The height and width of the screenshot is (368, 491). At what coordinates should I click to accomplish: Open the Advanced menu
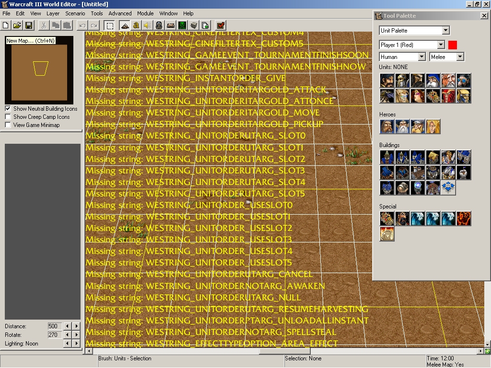[120, 13]
